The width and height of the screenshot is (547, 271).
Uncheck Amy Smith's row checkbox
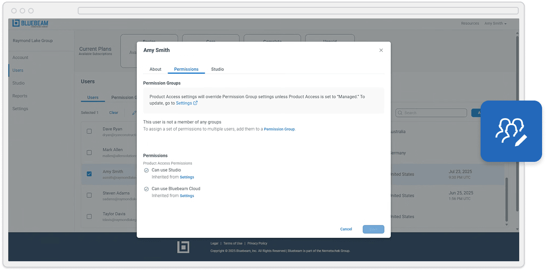tap(89, 173)
